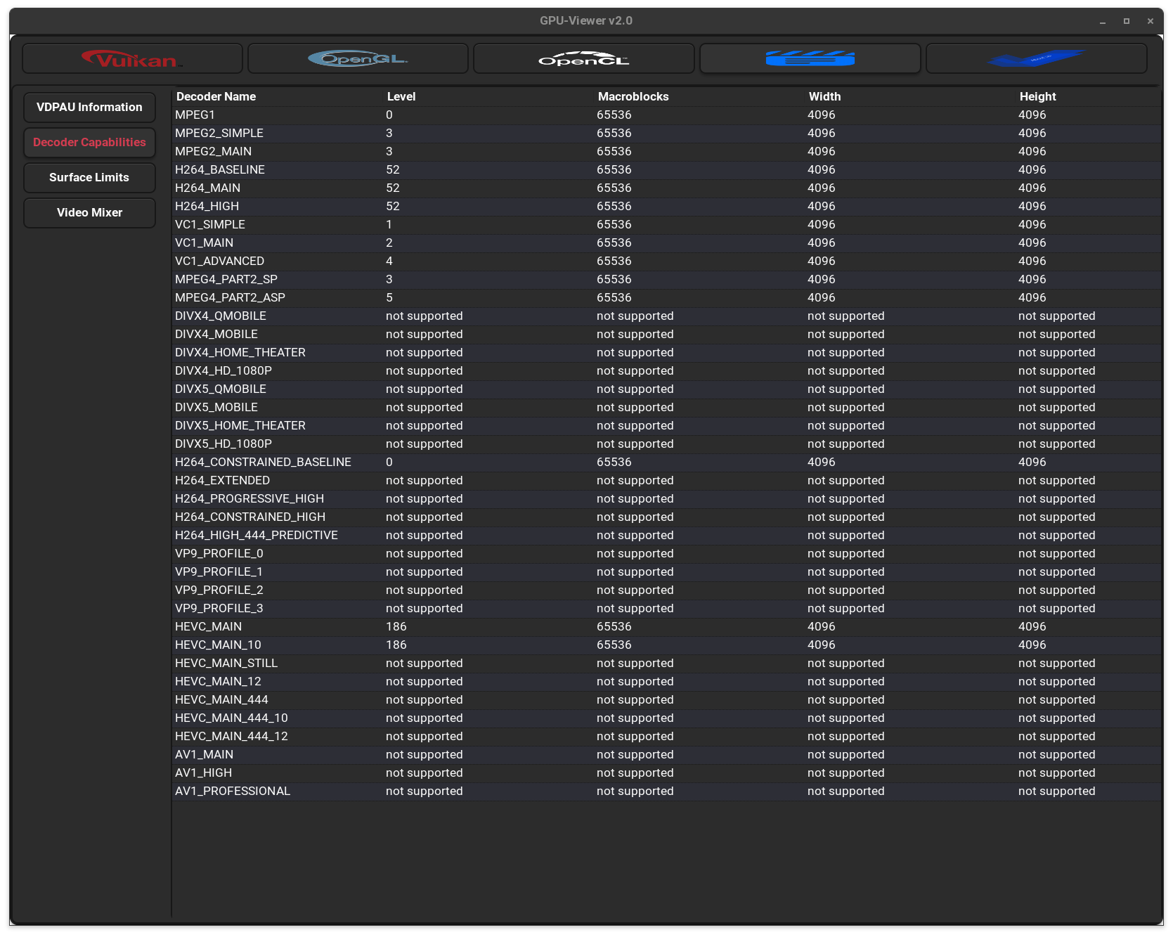Open Surface Limits section

tap(89, 177)
